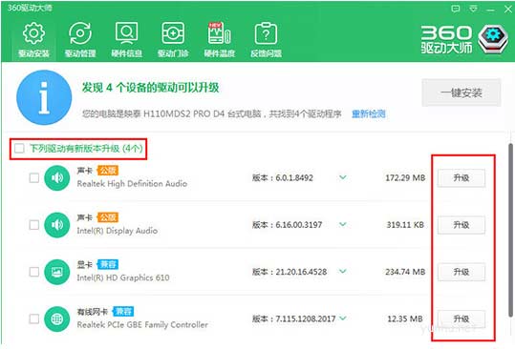The height and width of the screenshot is (349, 515).
Task: Expand version dropdown for 6.0.1.8492
Action: [x=343, y=177]
